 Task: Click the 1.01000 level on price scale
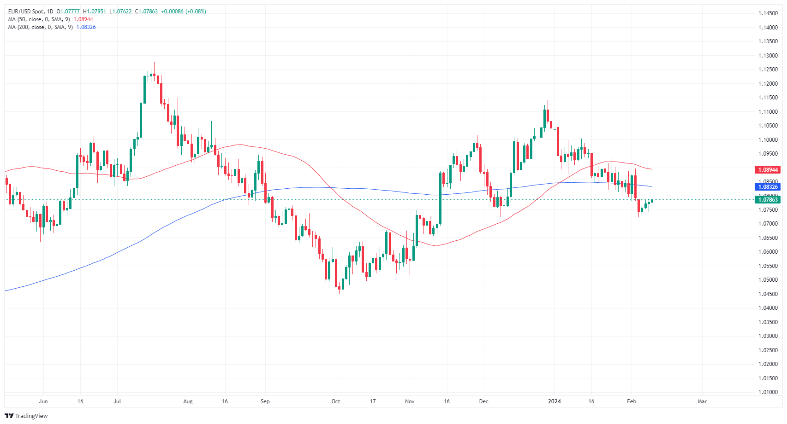pos(768,392)
